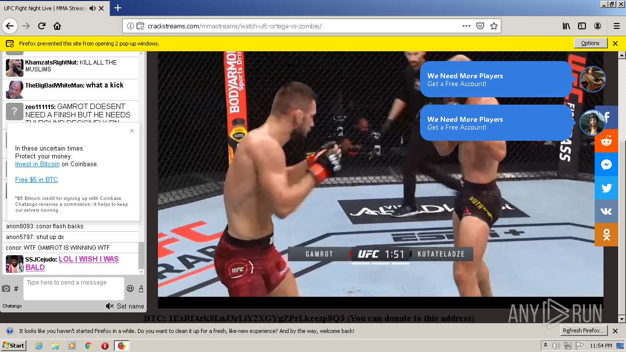Follow the 'Invest in Bitcoin' link

click(x=37, y=164)
